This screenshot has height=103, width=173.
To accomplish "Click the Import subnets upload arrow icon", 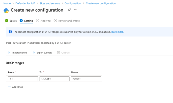I will tap(9, 53).
